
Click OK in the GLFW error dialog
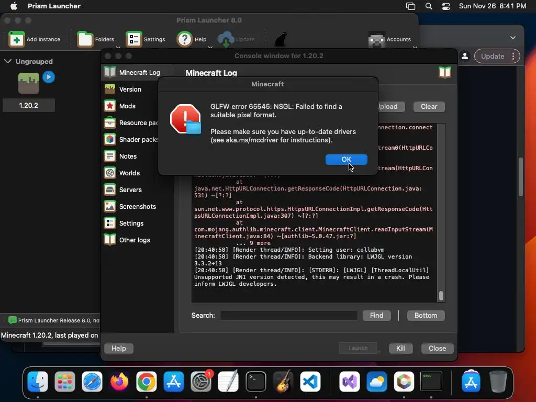pos(347,159)
